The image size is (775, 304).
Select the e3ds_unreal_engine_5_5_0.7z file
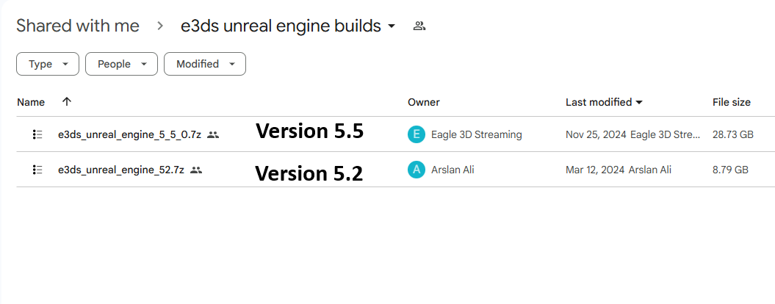point(129,134)
